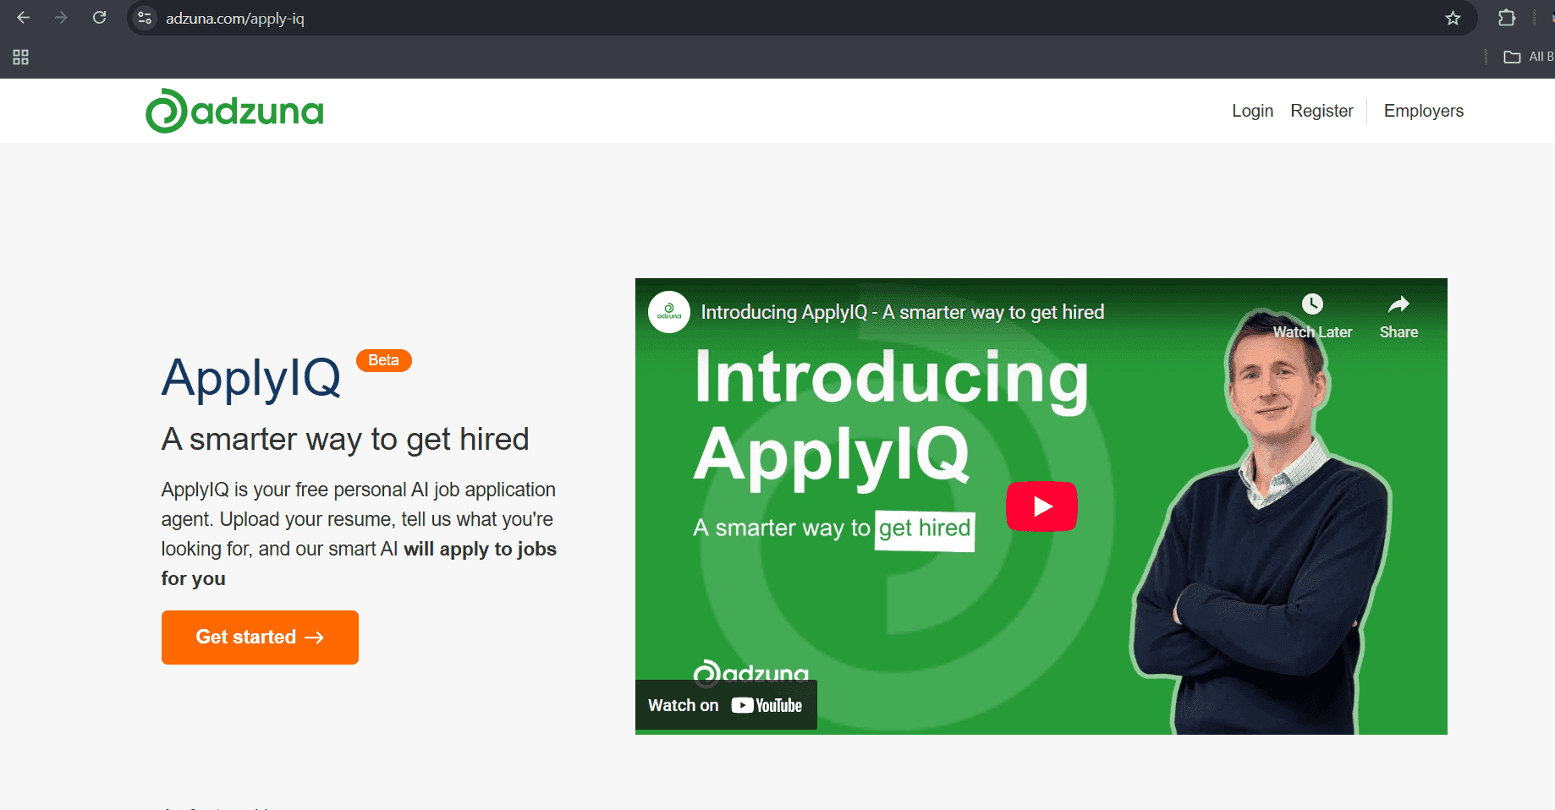Click the YouTube logo in Watch on YouTube
Screen dimensions: 1555x810
pyautogui.click(x=766, y=704)
